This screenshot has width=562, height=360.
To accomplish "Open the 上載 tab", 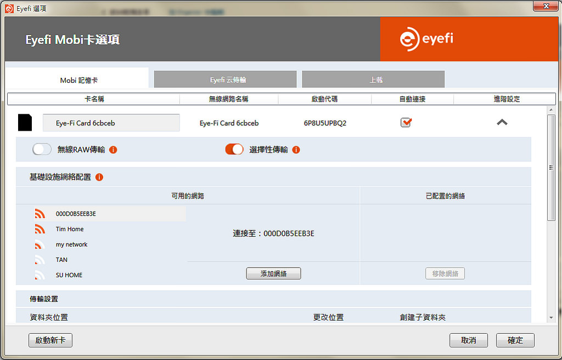I will tap(373, 79).
